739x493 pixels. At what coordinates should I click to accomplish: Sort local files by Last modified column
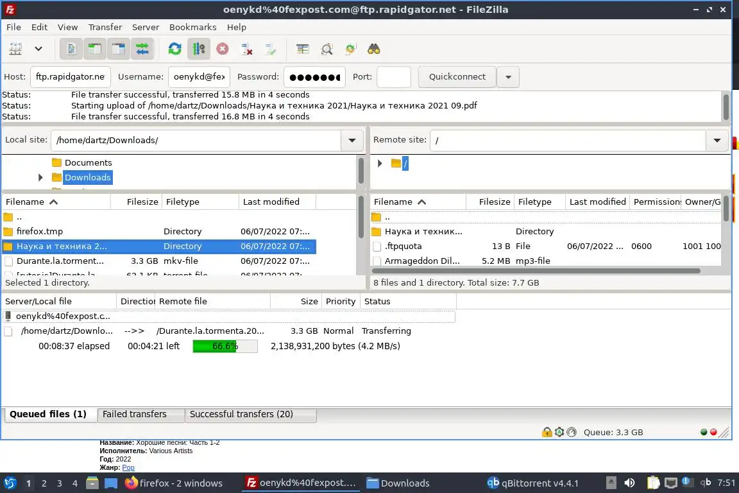tap(277, 202)
